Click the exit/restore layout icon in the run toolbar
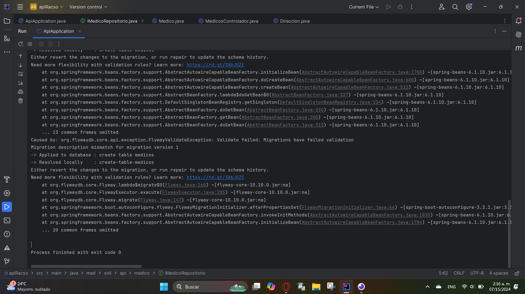The height and width of the screenshot is (294, 525). (50, 44)
